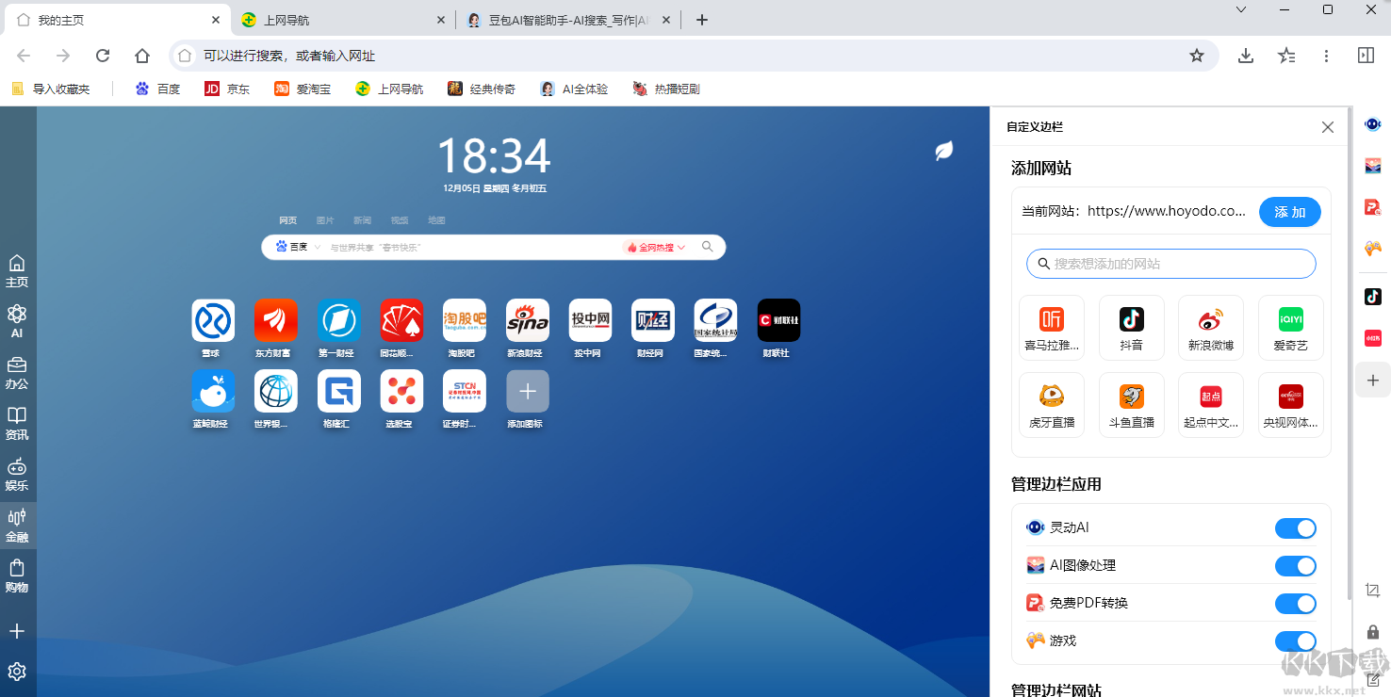Open the tab search chevron in title bar
The height and width of the screenshot is (697, 1391).
(1240, 9)
